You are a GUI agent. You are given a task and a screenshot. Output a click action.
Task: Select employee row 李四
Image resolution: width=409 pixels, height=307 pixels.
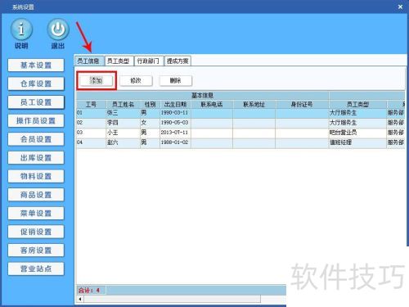pyautogui.click(x=240, y=123)
